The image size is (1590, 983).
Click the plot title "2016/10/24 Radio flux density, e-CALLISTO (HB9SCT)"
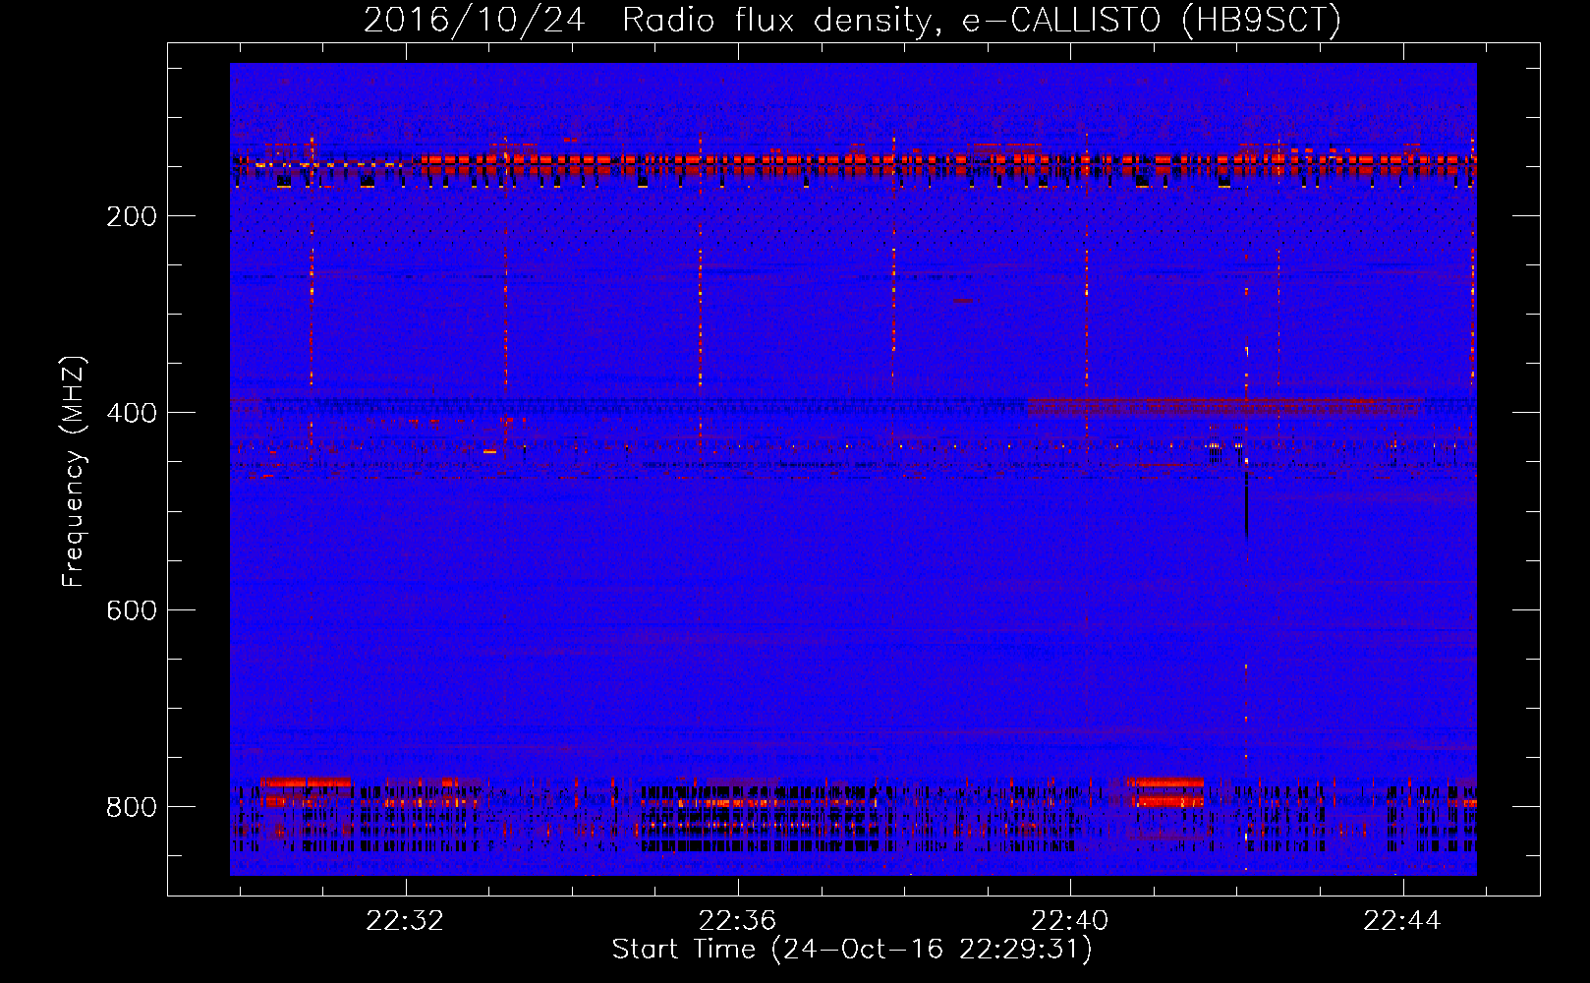[x=852, y=20]
